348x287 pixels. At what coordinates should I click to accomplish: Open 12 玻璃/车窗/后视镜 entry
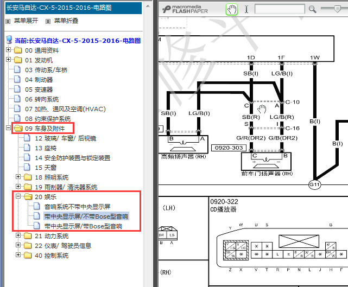pyautogui.click(x=66, y=138)
